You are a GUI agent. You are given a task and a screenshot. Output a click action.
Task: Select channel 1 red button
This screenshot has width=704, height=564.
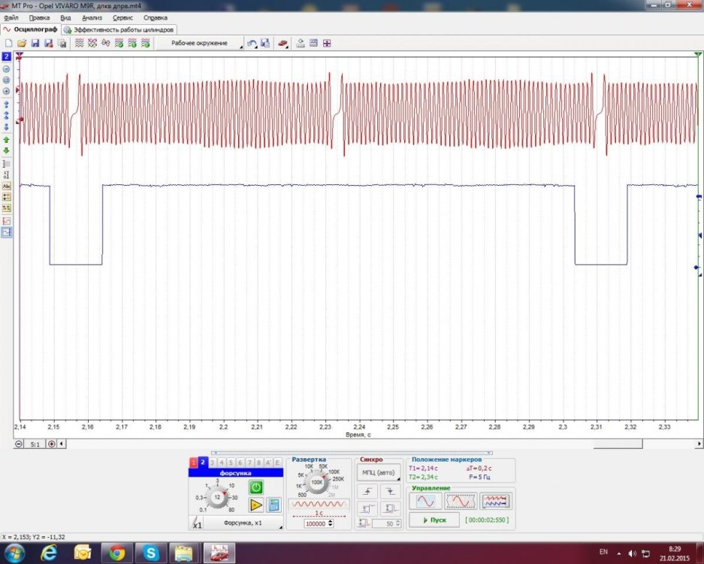[193, 462]
